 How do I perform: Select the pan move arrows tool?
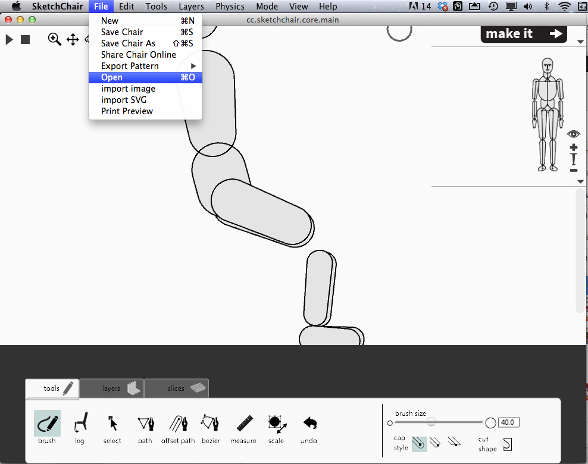coord(73,39)
